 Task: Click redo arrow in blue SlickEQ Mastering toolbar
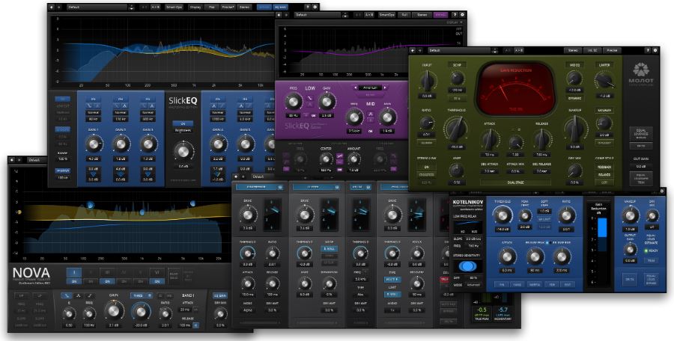[59, 7]
